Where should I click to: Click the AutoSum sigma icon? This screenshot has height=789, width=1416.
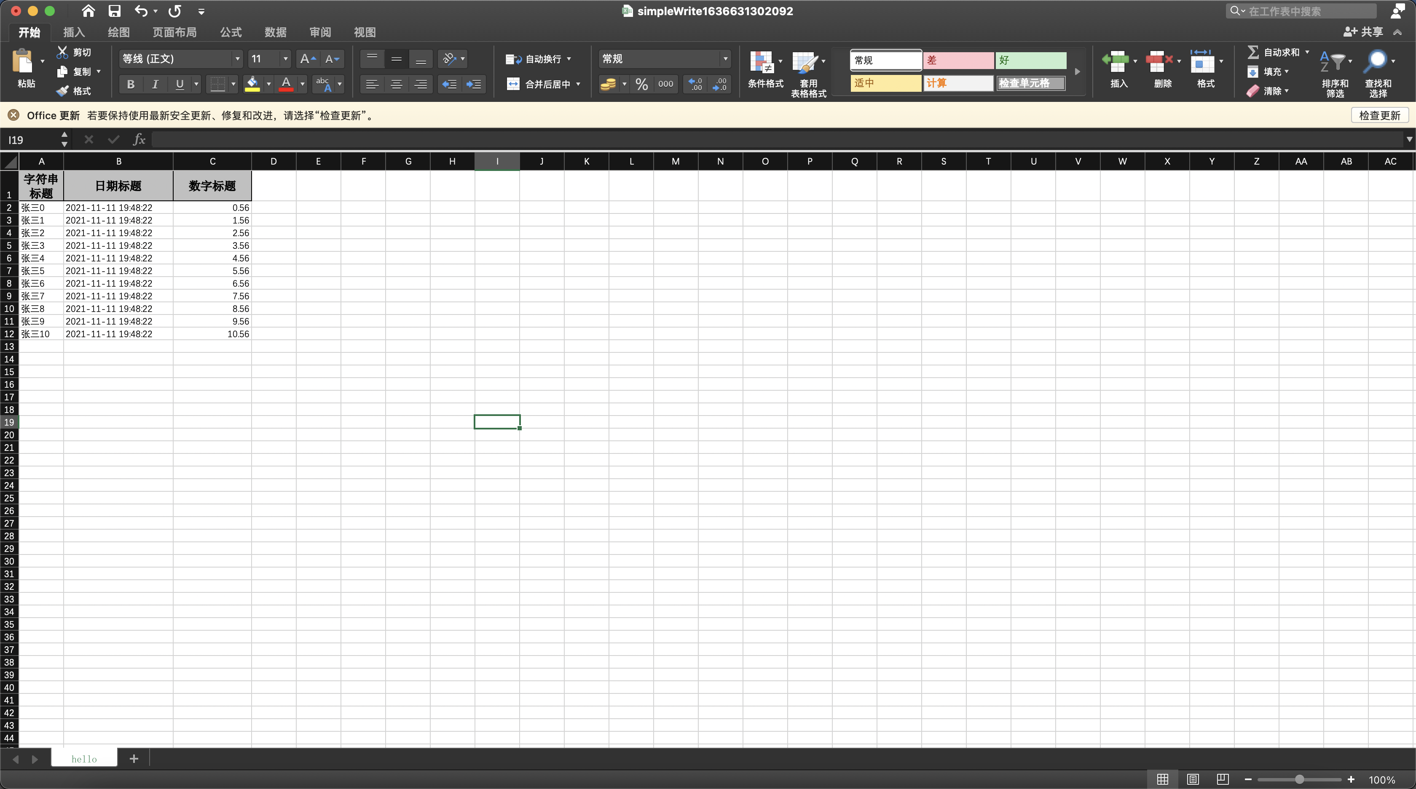[1253, 52]
